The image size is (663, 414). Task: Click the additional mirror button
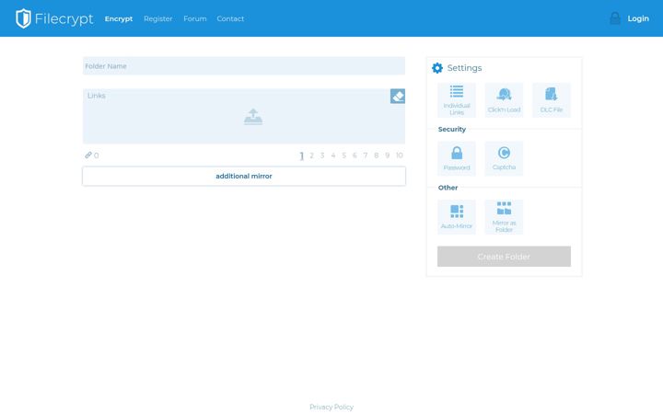[x=244, y=176]
